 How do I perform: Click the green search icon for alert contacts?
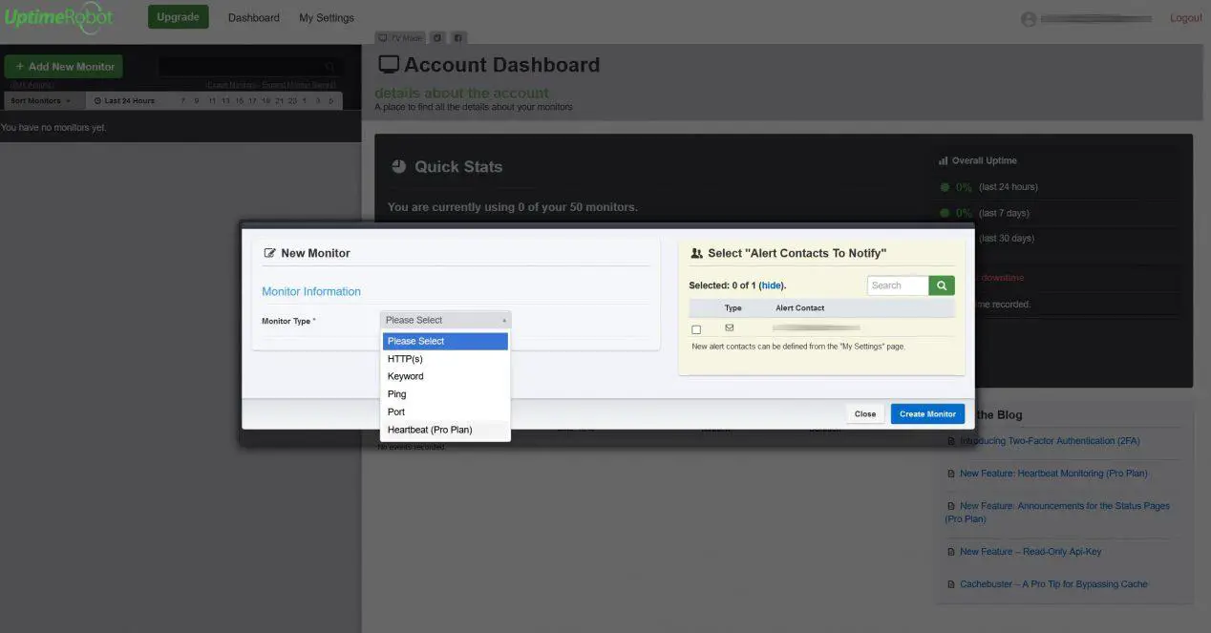pos(942,285)
